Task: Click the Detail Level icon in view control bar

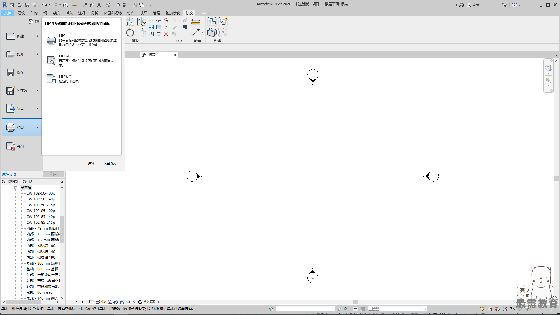Action: pos(92,302)
